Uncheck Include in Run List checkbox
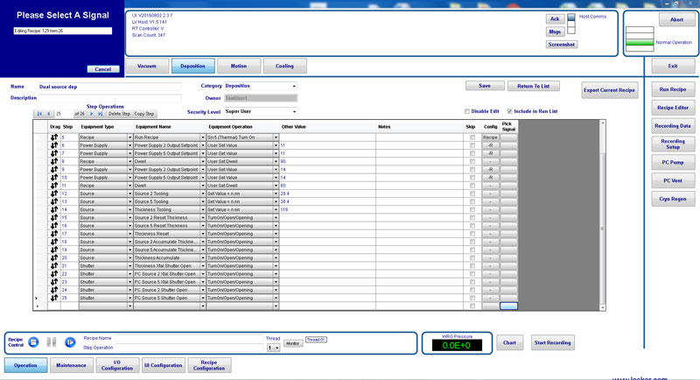 pyautogui.click(x=509, y=111)
